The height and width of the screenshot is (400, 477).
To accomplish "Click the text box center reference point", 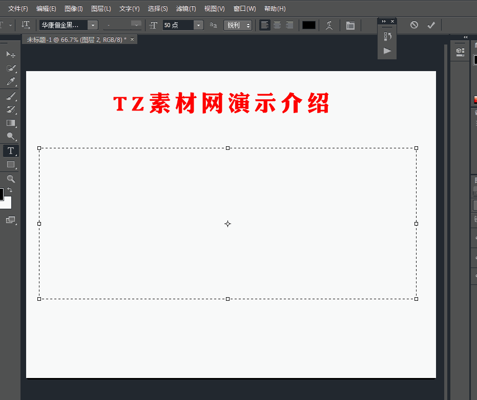I will point(228,224).
